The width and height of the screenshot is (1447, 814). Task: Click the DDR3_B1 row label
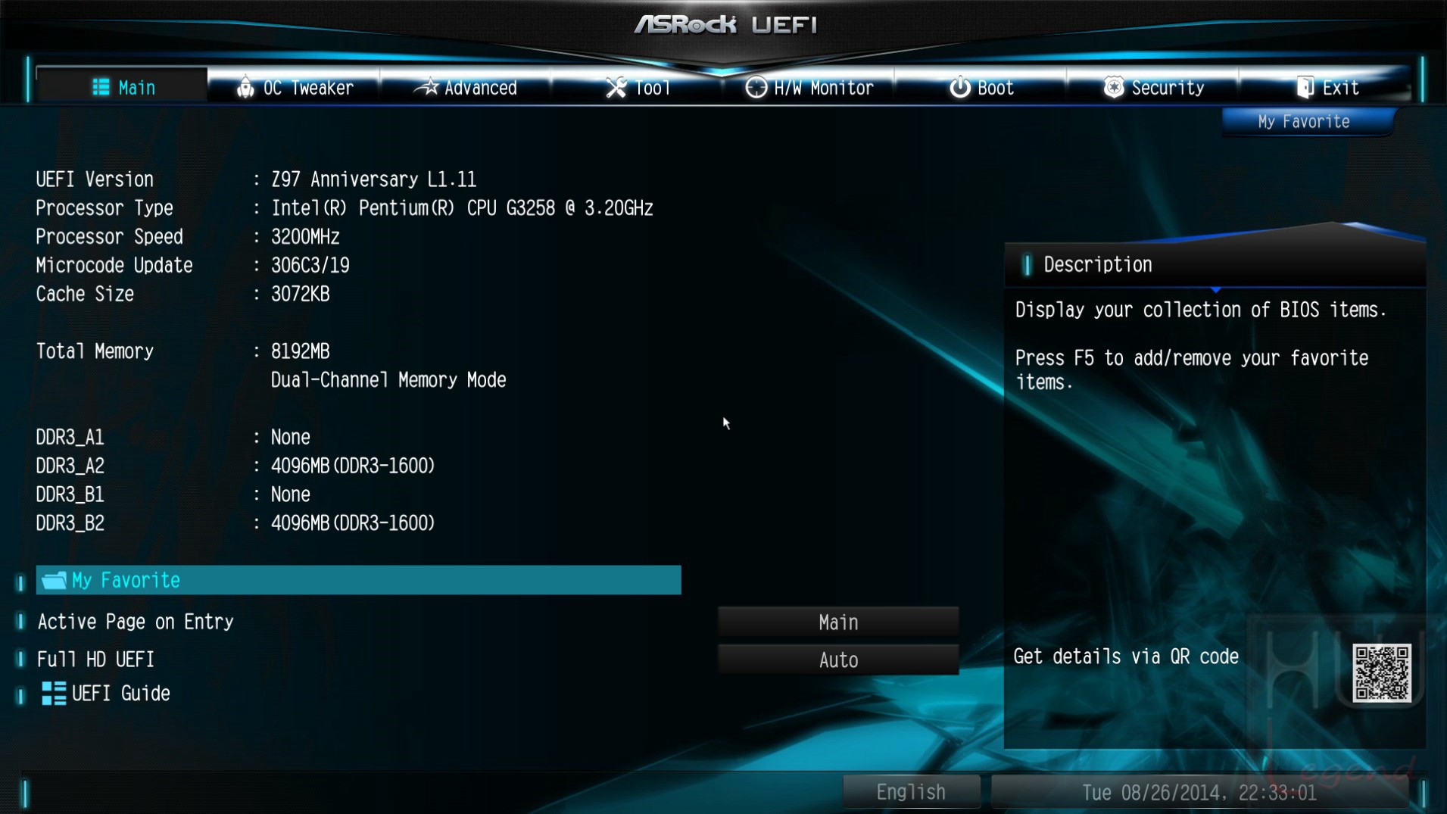(70, 495)
